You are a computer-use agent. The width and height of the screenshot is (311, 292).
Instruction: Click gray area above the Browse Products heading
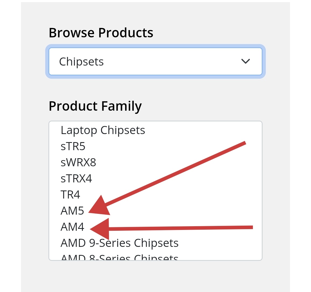point(155,13)
